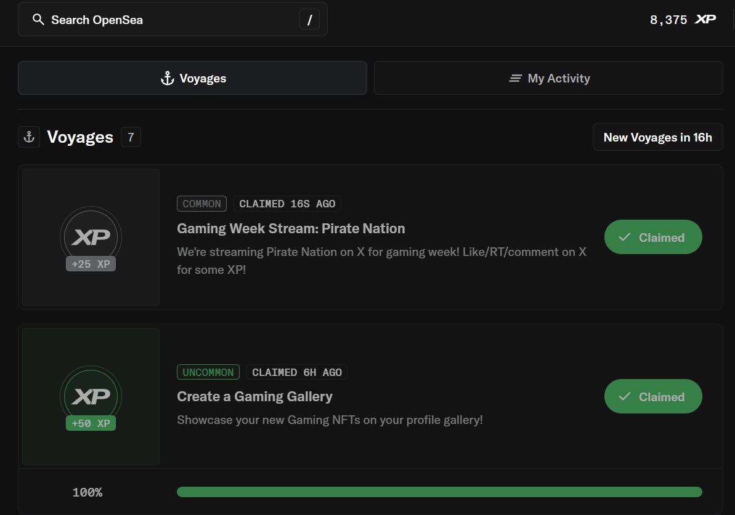The image size is (735, 515).
Task: Click the green 100% progress bar
Action: pos(439,492)
